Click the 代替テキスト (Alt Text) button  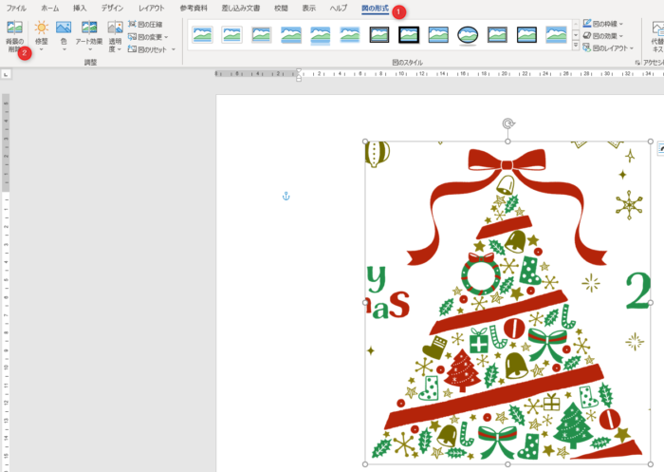coord(657,35)
